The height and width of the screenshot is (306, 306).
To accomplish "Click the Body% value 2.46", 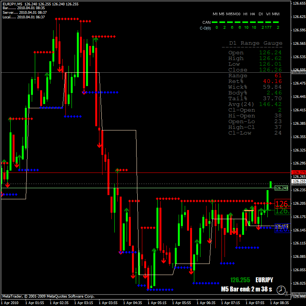I will pyautogui.click(x=274, y=93).
